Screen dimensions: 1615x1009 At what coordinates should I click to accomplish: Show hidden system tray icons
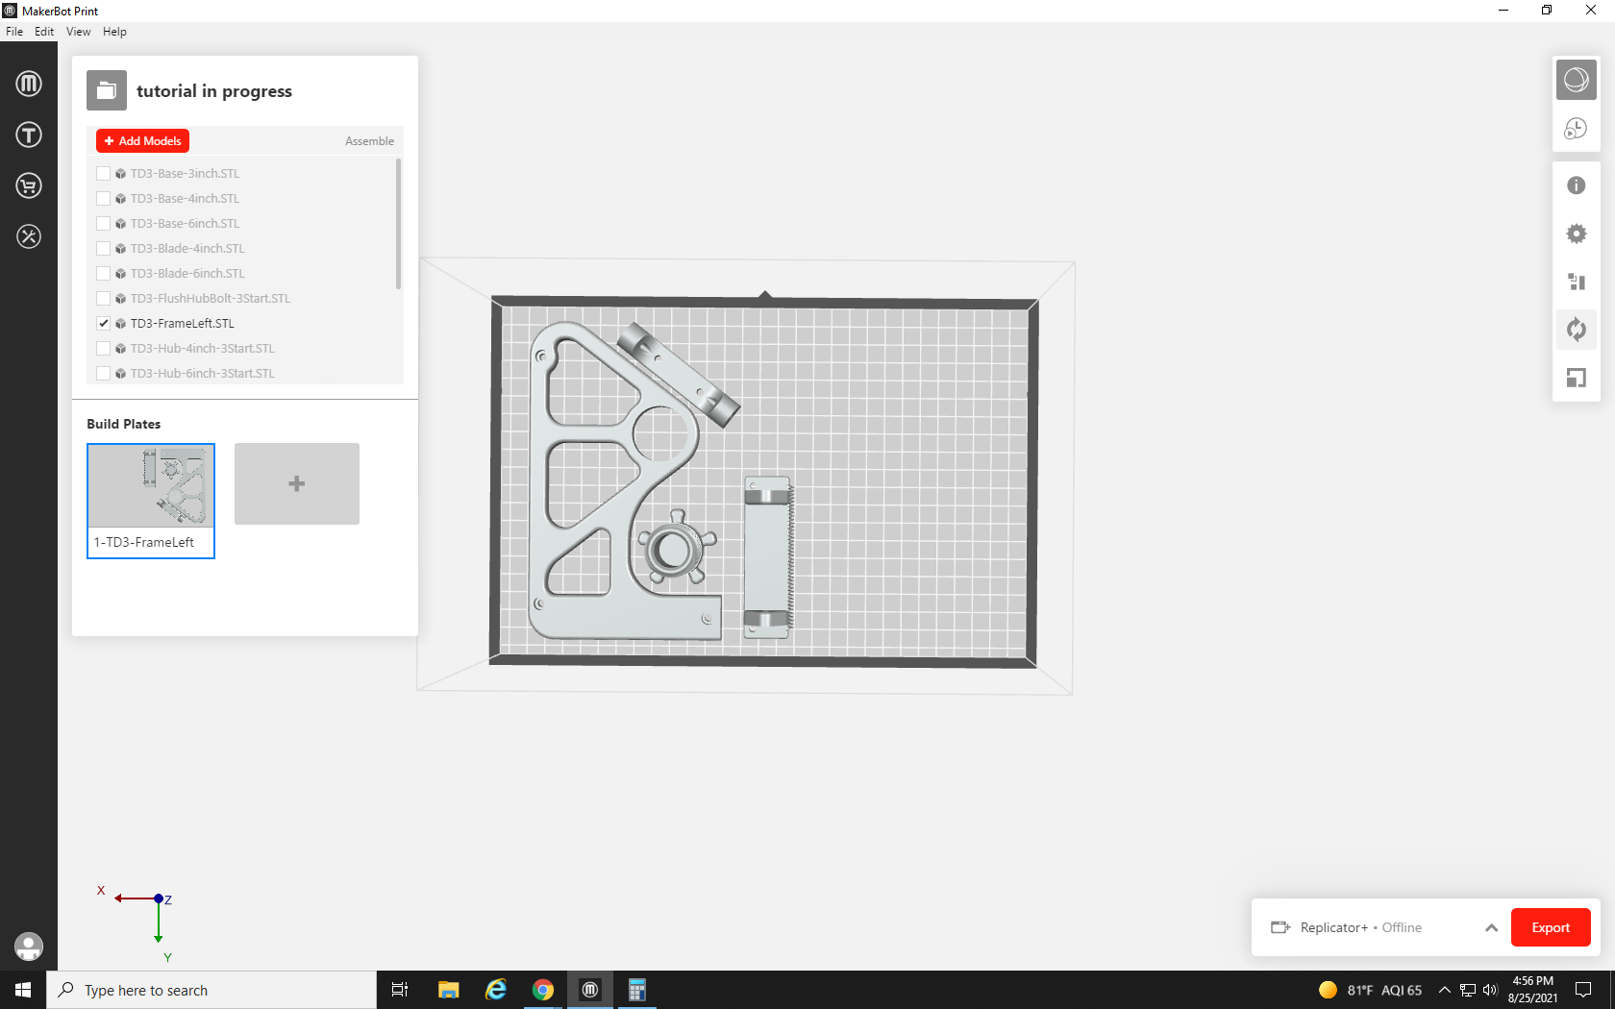[x=1444, y=990]
